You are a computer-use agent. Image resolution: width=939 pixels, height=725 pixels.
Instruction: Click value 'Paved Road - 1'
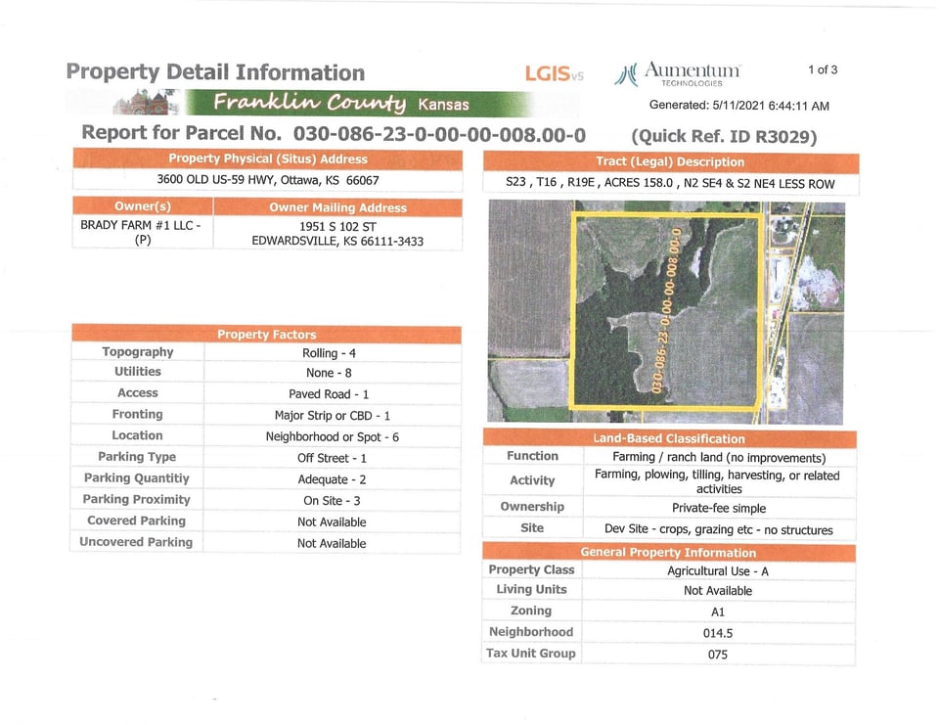click(329, 394)
